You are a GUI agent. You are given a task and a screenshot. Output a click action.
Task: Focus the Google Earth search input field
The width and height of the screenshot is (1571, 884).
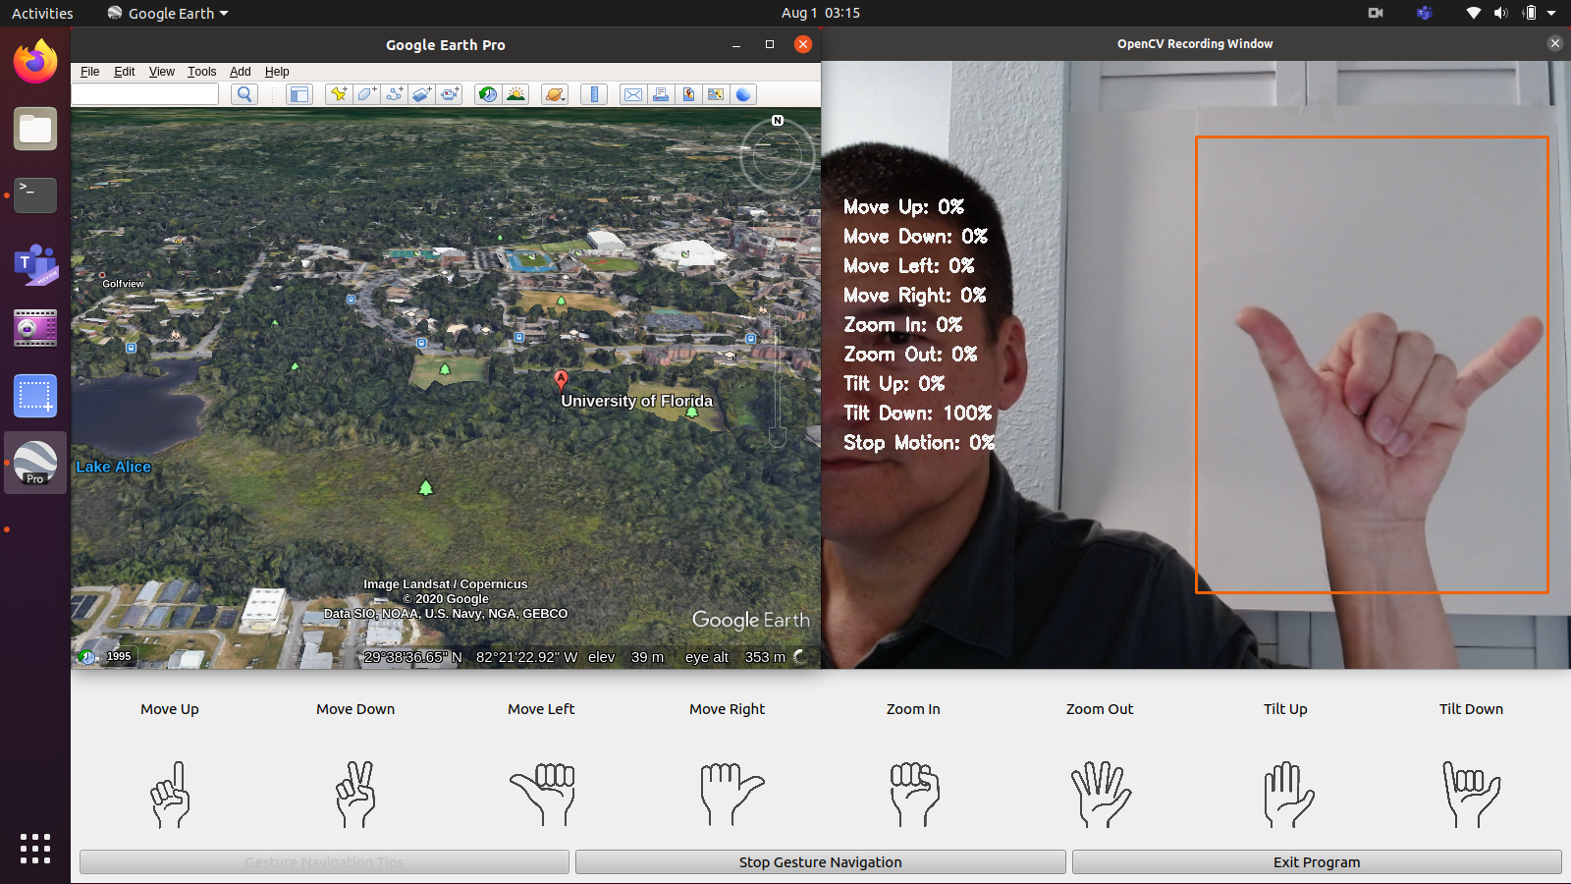[x=145, y=94]
